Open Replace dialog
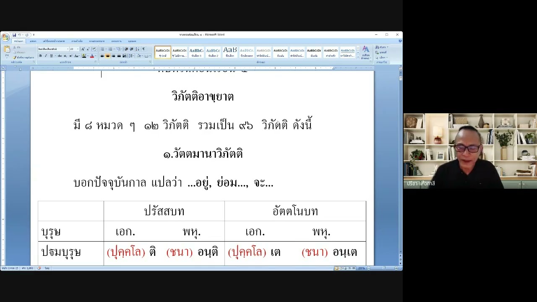This screenshot has width=537, height=302. click(381, 52)
